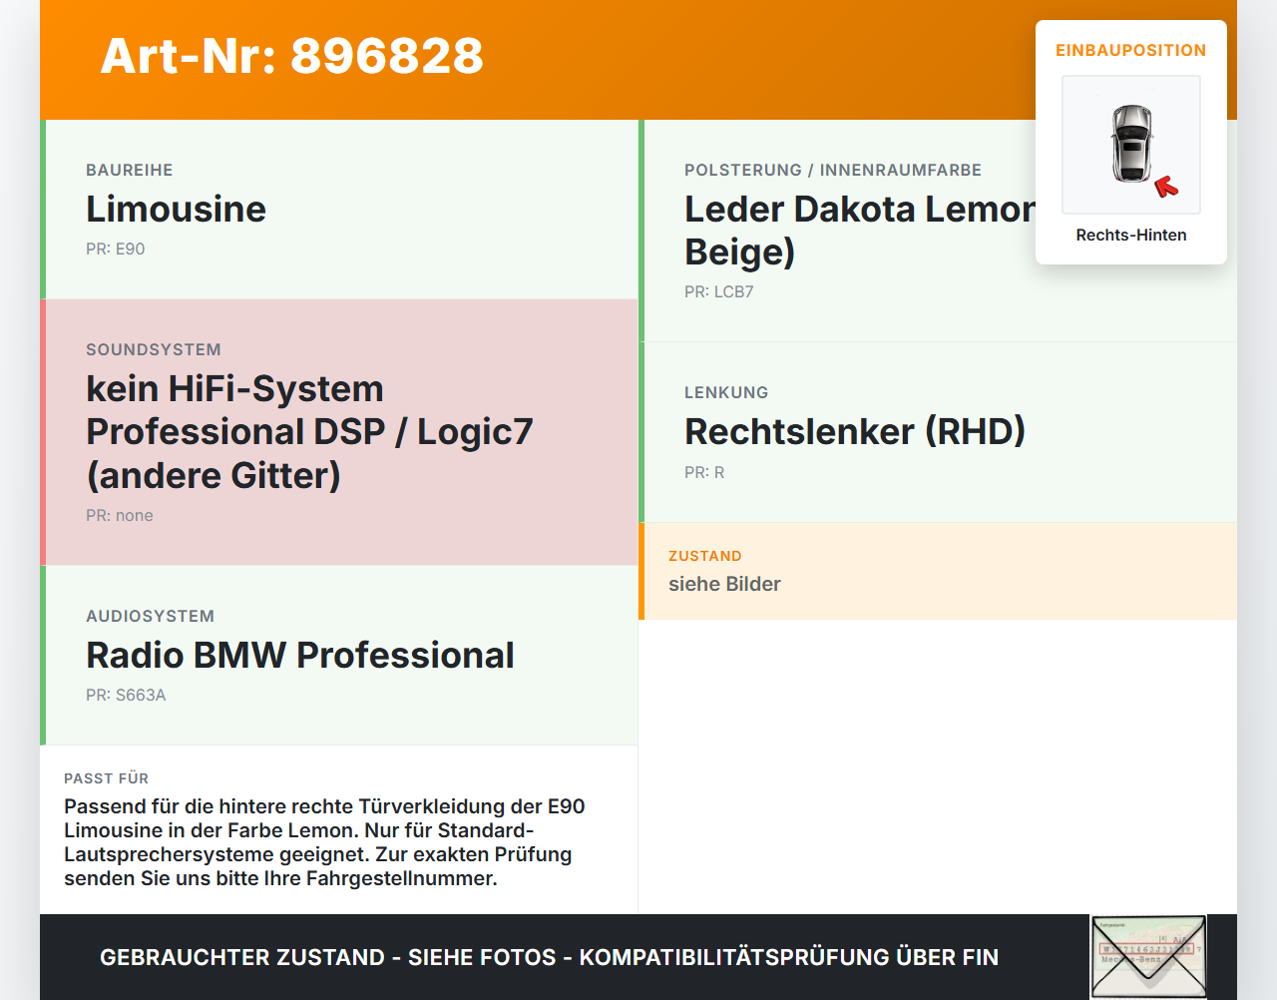The width and height of the screenshot is (1277, 1000).
Task: Click the GEBRAUCHTER ZUSTAND footer text
Action: tap(549, 957)
